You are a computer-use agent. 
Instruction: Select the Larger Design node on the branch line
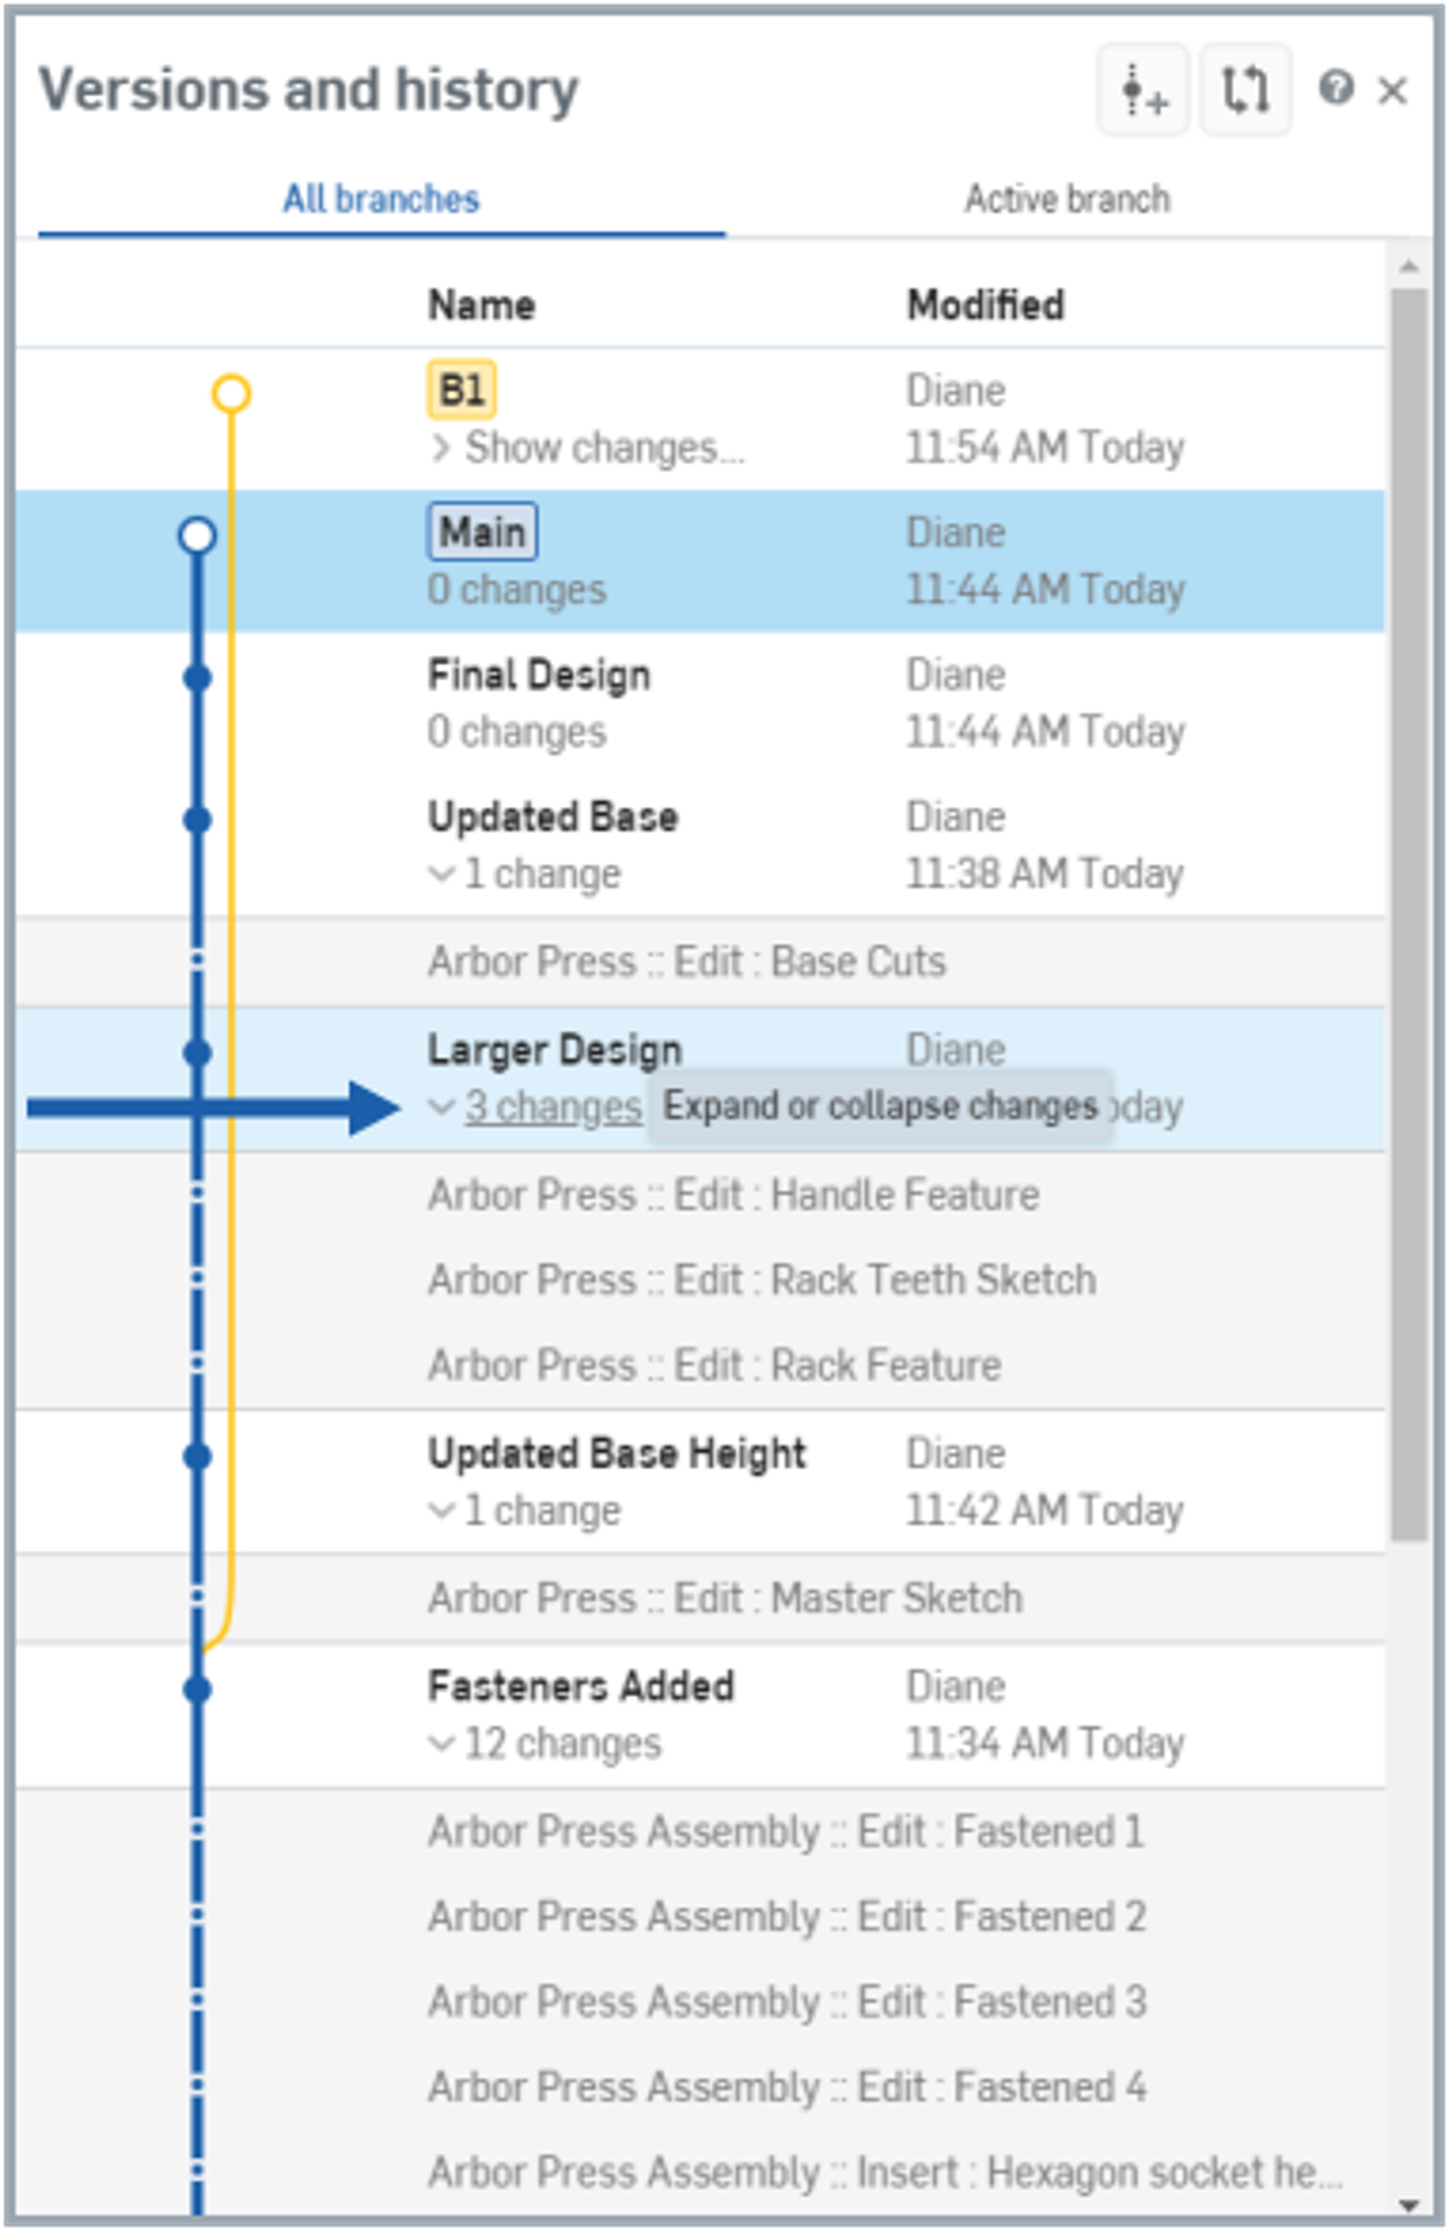click(196, 1051)
